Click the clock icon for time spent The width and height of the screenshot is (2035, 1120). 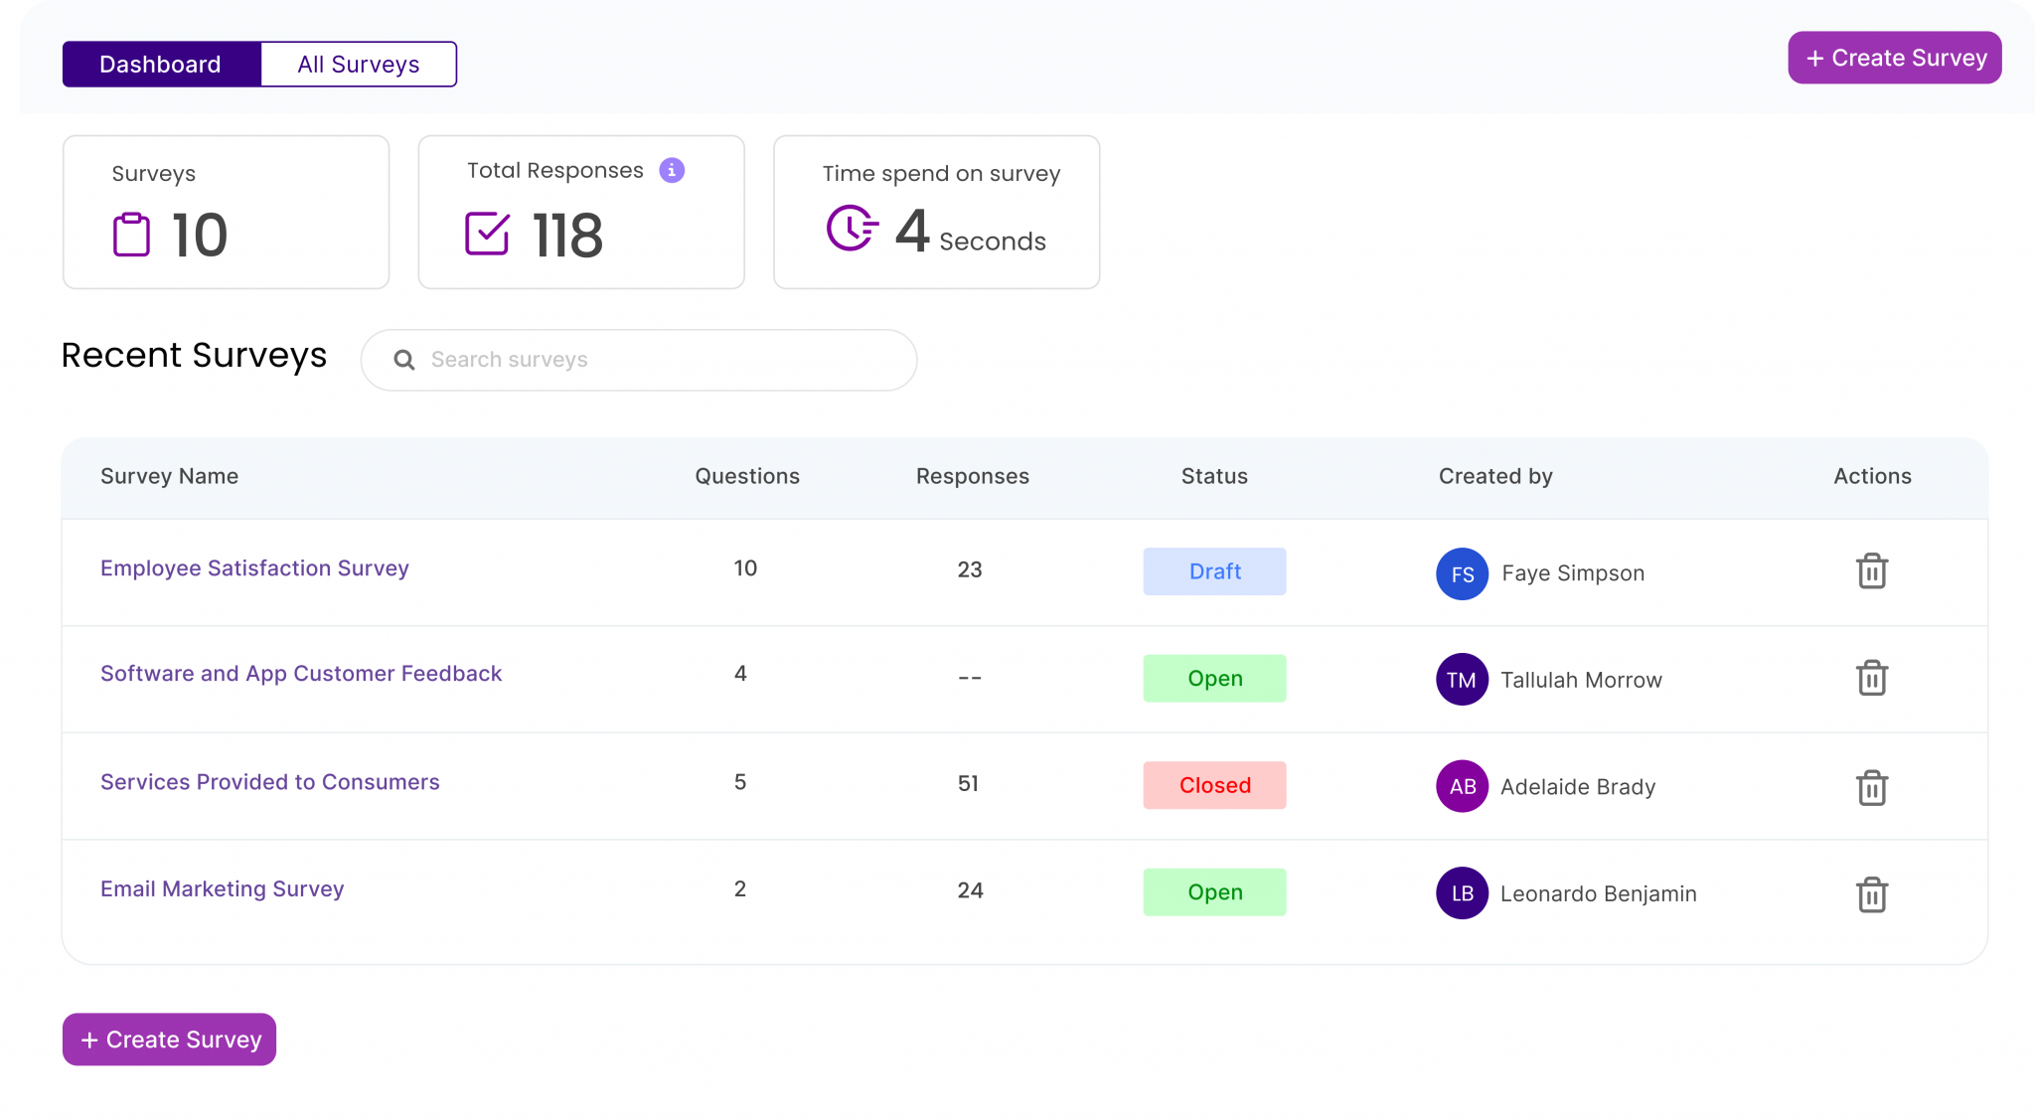pyautogui.click(x=850, y=228)
